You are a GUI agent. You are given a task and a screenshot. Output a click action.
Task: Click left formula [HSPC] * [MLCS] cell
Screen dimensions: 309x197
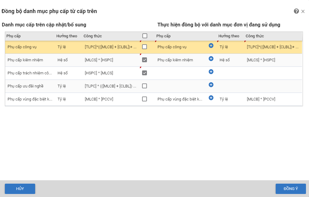pyautogui.click(x=99, y=73)
